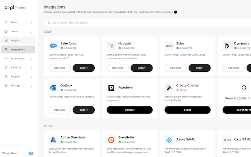
Task: Click the blue notification dot beside Admin
Action: pos(20,67)
